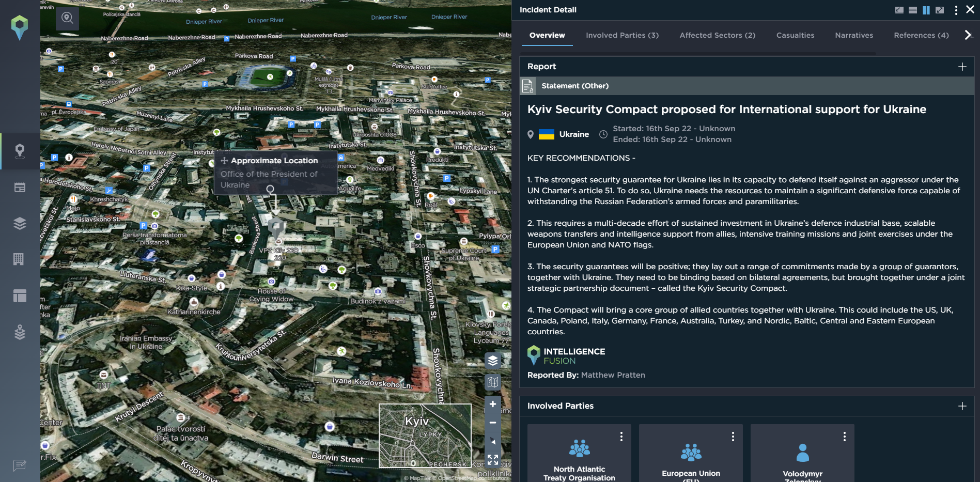This screenshot has height=482, width=980.
Task: Select the map pin sidebar icon
Action: (20, 151)
